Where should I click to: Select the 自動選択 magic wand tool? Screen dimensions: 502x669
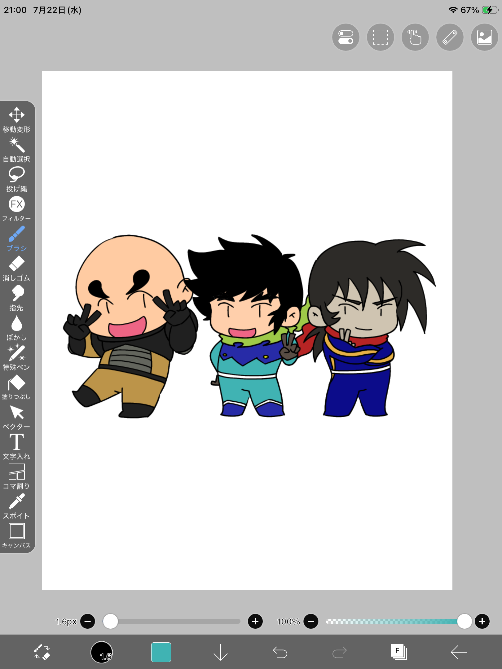(x=16, y=150)
